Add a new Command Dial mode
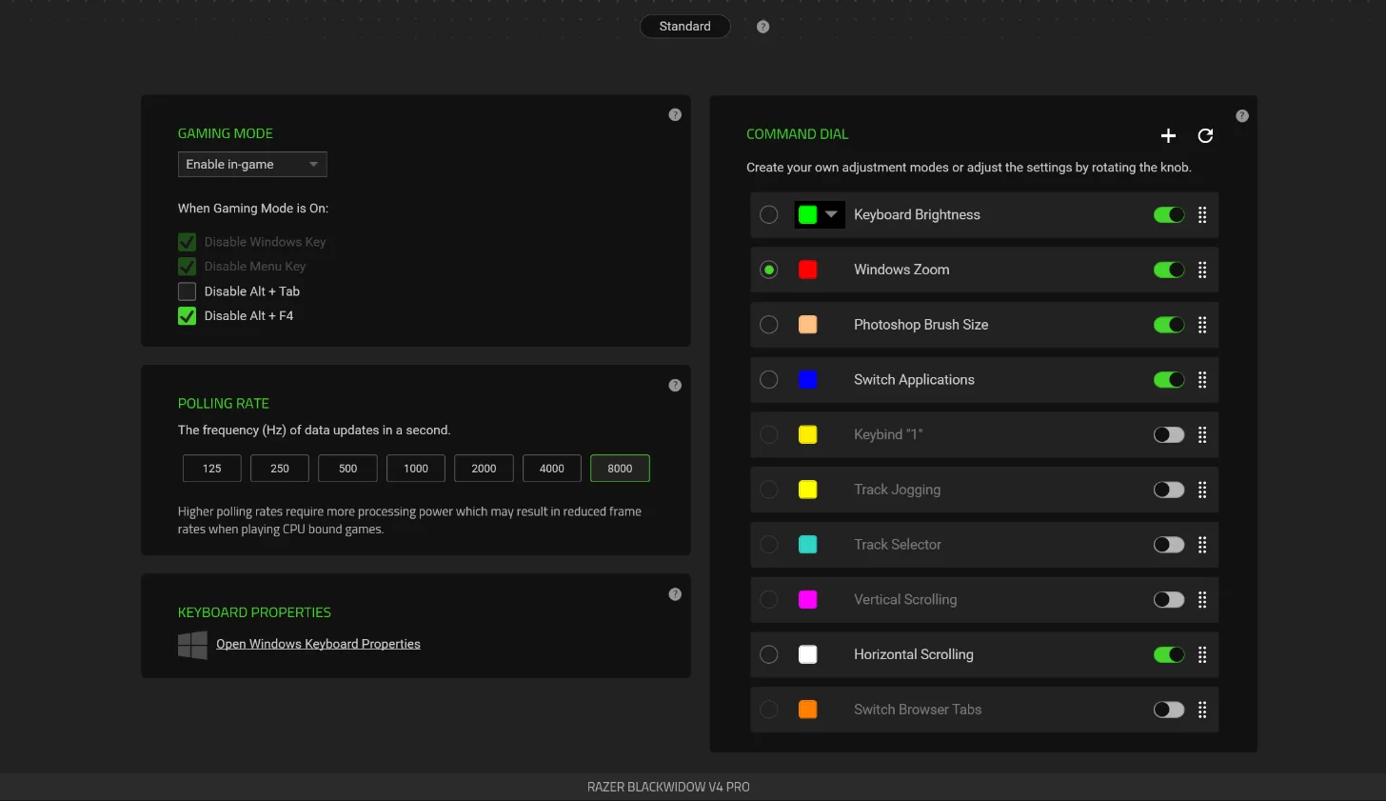The height and width of the screenshot is (801, 1386). click(1168, 135)
